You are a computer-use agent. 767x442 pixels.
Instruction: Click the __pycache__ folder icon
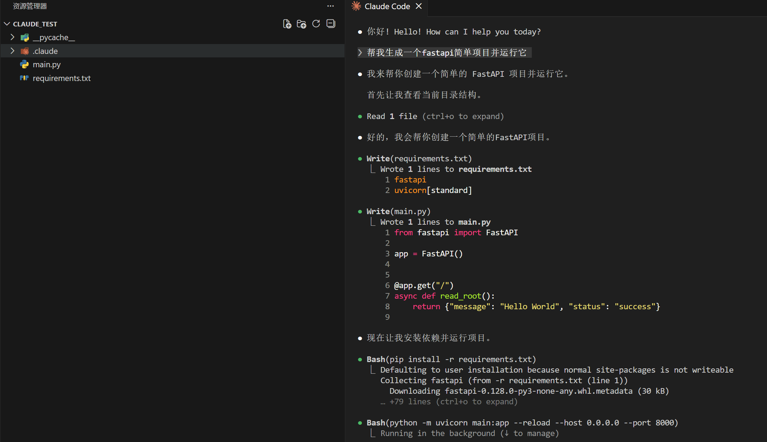pyautogui.click(x=25, y=37)
